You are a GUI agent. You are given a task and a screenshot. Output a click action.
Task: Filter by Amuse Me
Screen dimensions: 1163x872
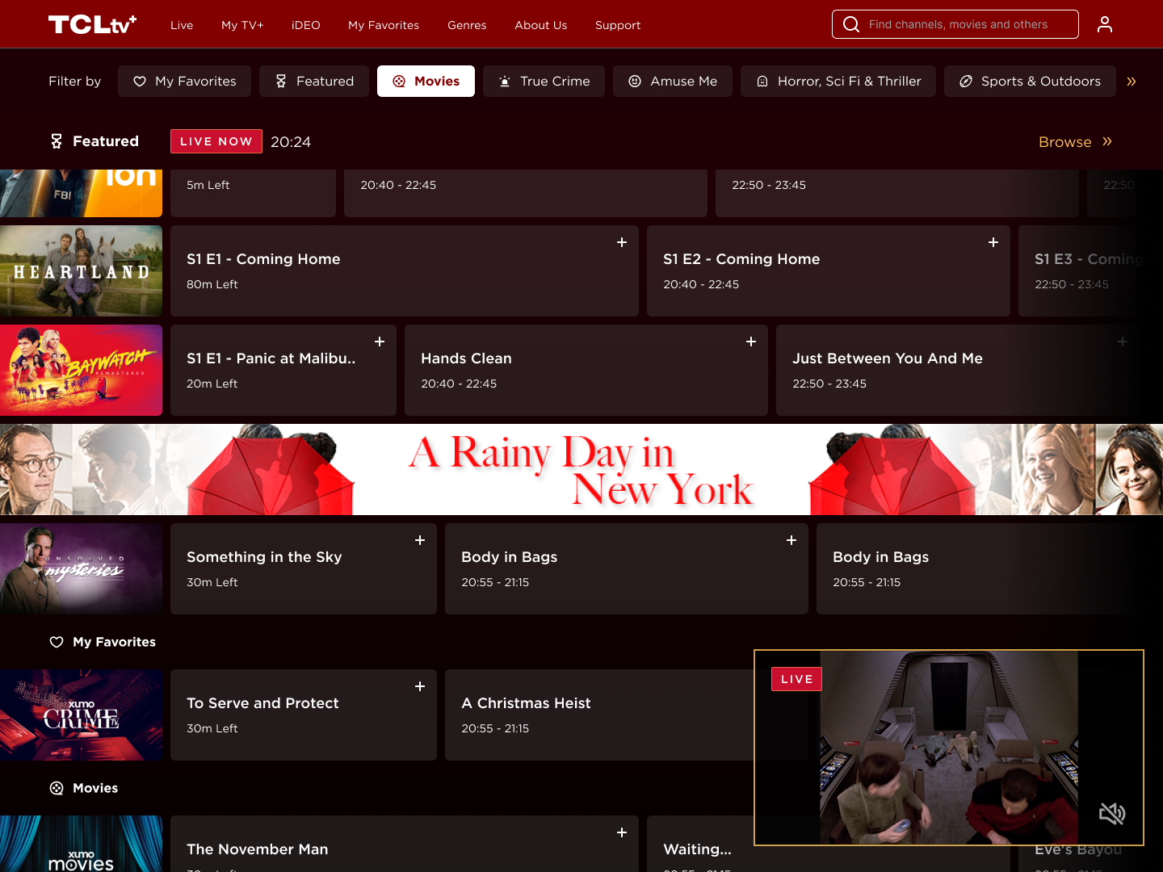pyautogui.click(x=673, y=81)
